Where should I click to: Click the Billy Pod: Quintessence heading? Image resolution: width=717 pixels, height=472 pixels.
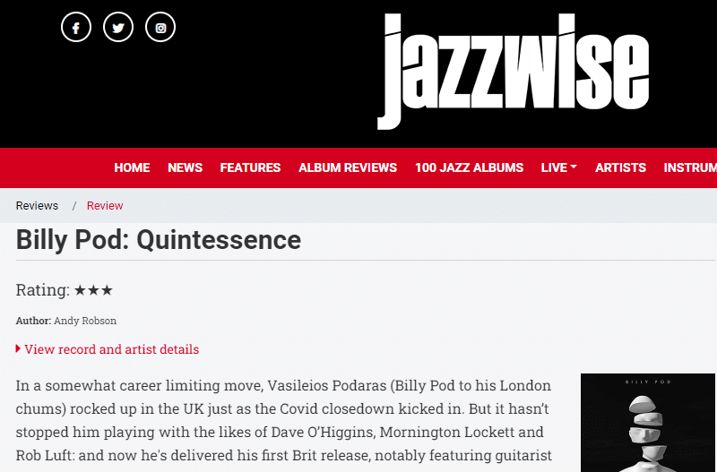click(x=159, y=239)
